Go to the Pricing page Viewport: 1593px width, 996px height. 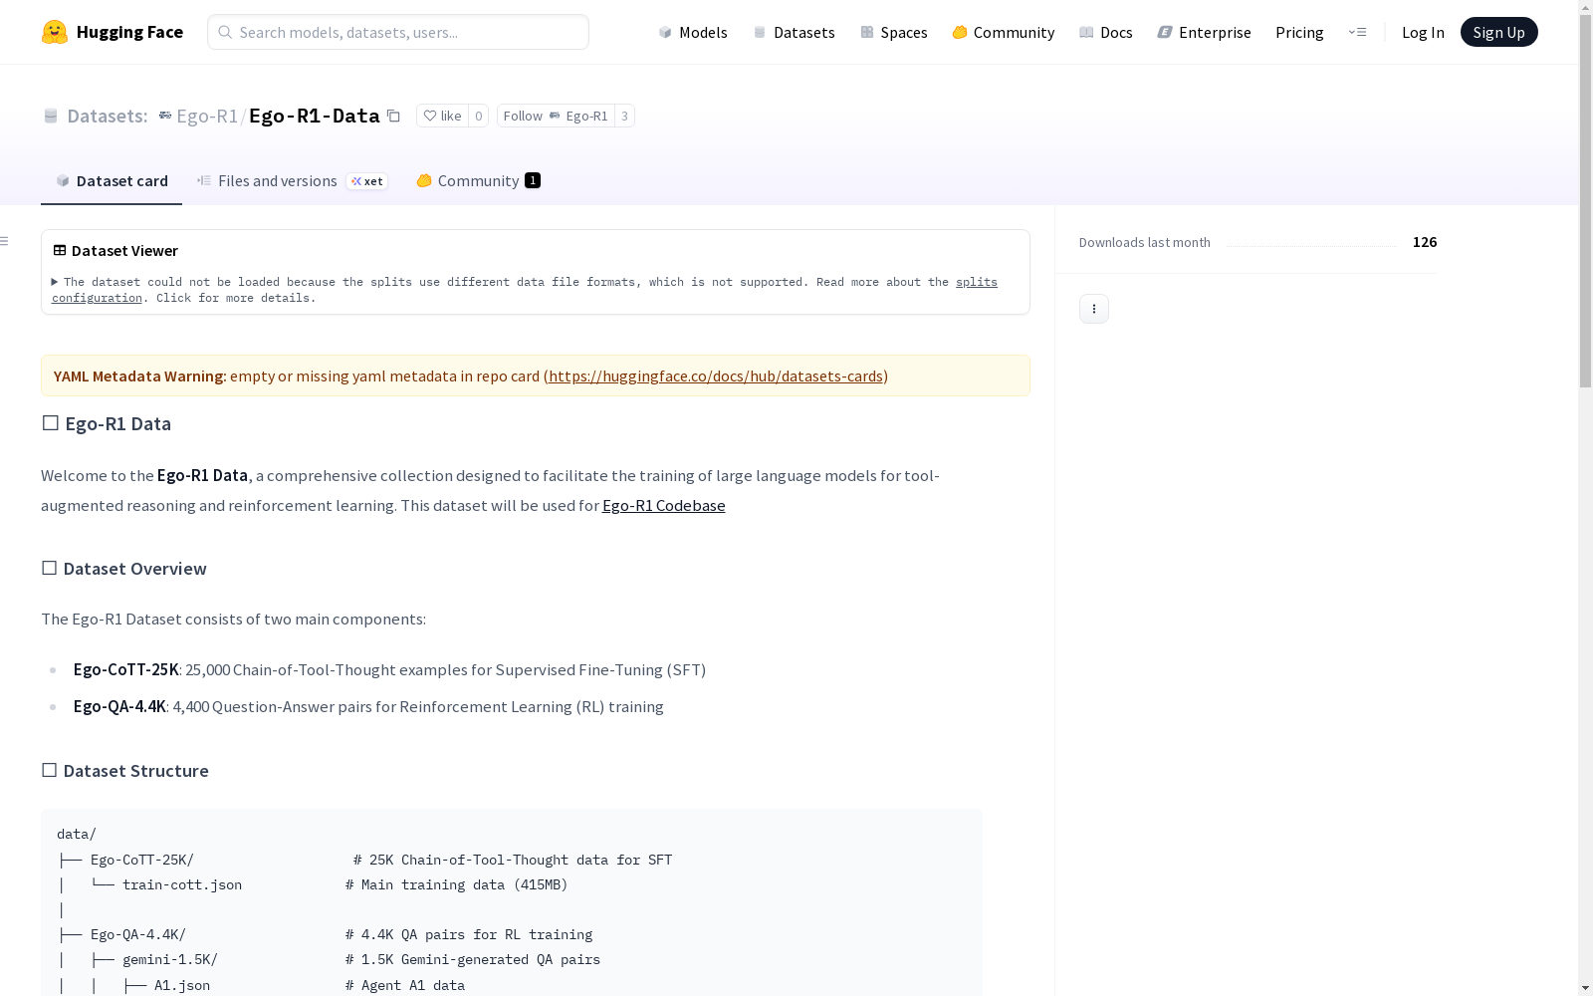tap(1299, 32)
